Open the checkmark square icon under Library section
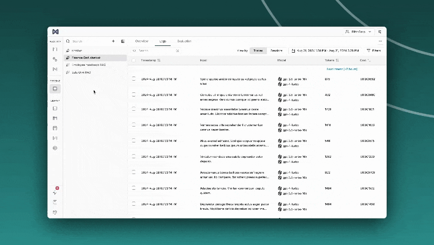 pos(55,109)
